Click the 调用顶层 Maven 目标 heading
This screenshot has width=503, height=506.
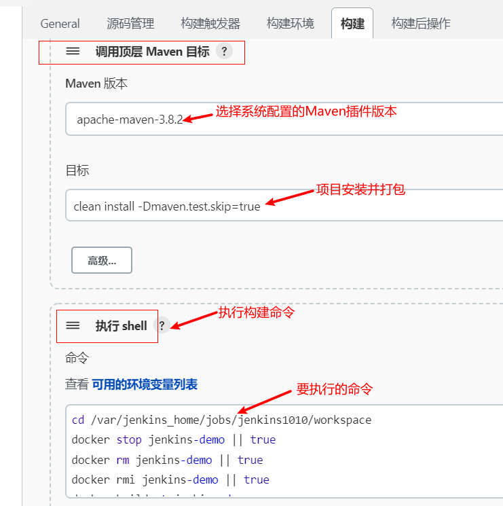point(152,52)
